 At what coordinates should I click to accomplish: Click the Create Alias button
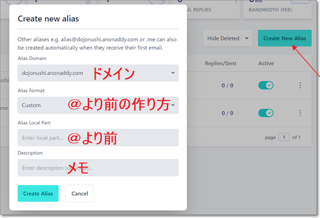(38, 193)
